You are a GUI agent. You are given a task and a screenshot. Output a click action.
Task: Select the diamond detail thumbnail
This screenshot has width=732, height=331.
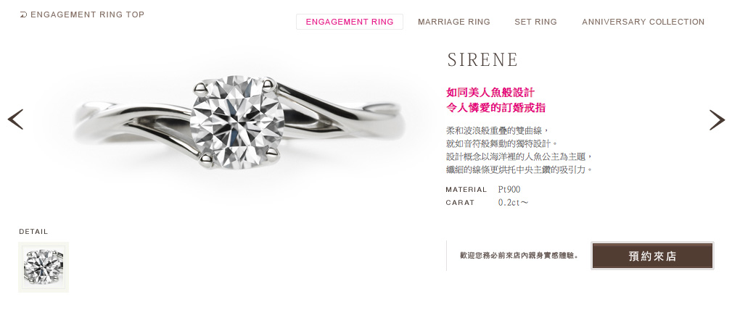click(44, 267)
